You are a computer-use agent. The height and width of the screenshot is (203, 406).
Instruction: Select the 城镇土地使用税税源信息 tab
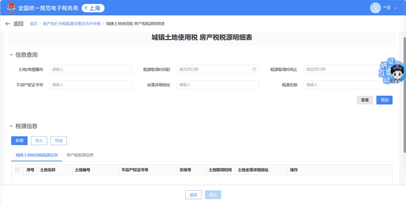pyautogui.click(x=37, y=155)
